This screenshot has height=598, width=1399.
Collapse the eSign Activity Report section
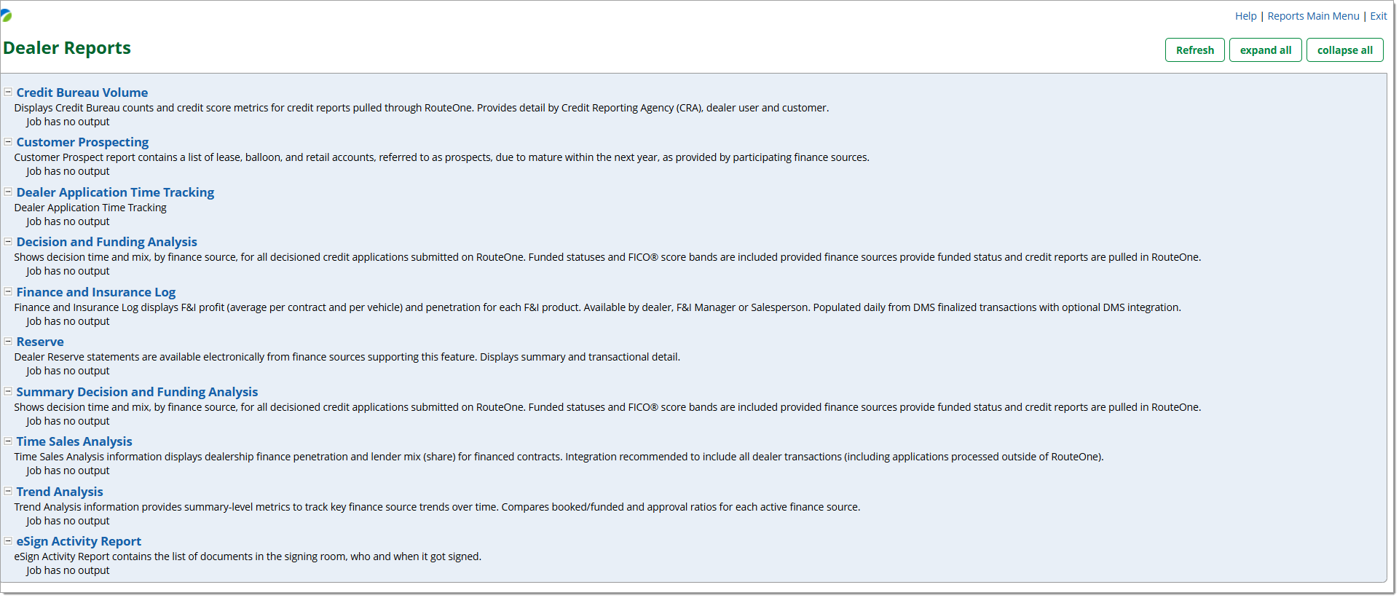tap(8, 541)
